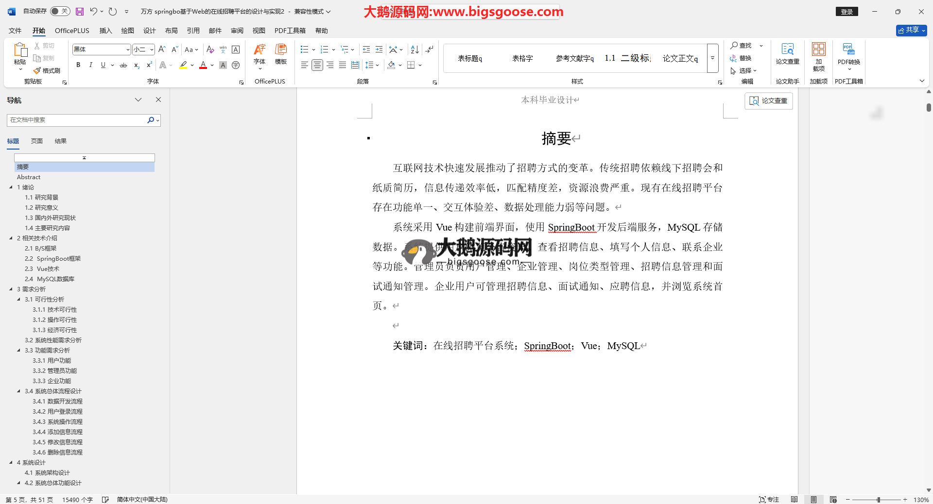Collapse the '3 需求分析' heading in navigation

click(x=11, y=289)
